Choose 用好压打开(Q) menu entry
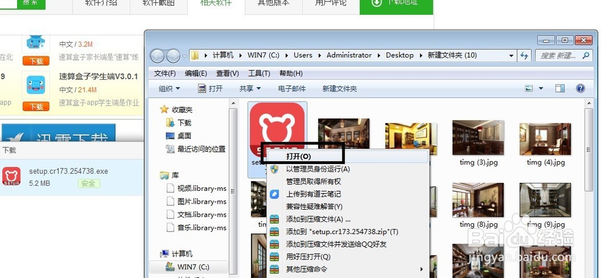Viewport: 609px width, 278px height. pos(308,257)
